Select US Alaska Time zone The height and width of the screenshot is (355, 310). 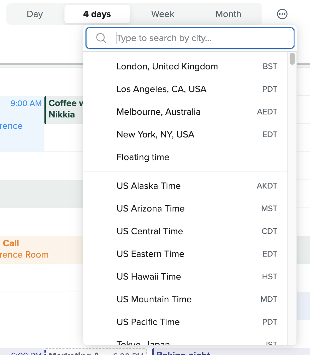(x=185, y=186)
